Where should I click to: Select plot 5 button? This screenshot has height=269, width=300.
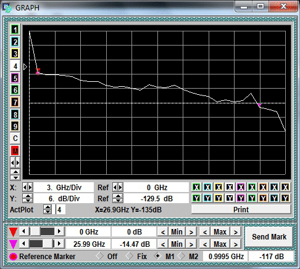(15, 78)
